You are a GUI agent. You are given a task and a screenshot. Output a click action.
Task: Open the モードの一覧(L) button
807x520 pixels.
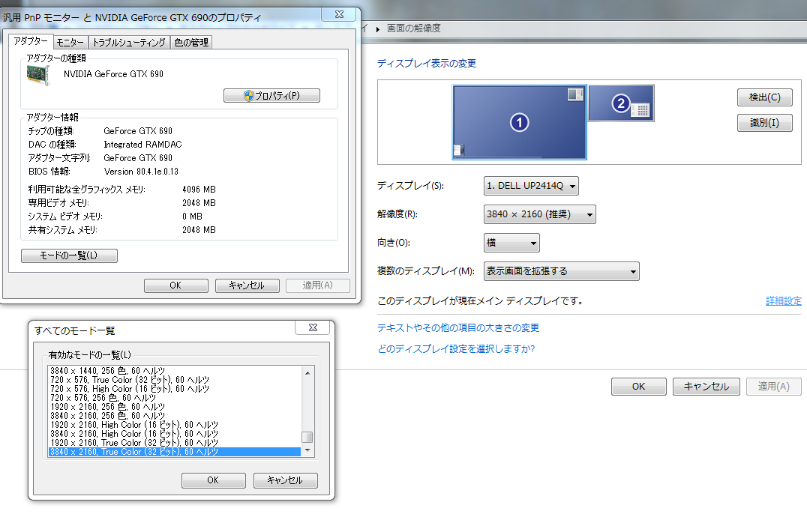(x=69, y=256)
